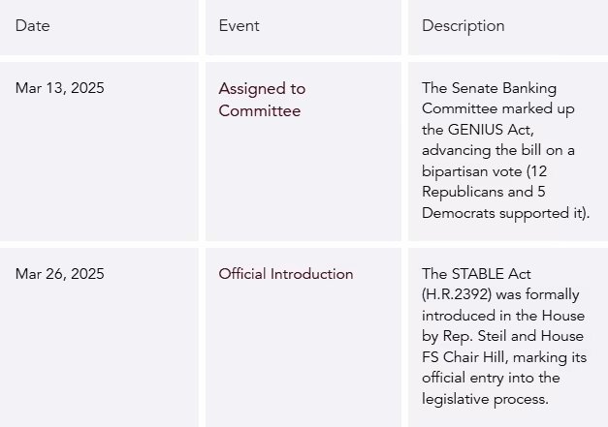The height and width of the screenshot is (427, 608).
Task: Click the Description column header
Action: coord(463,26)
